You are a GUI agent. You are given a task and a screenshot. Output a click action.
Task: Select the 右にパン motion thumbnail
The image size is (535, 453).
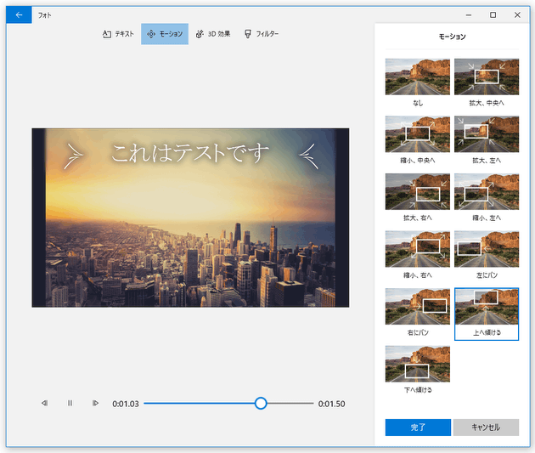(x=418, y=306)
